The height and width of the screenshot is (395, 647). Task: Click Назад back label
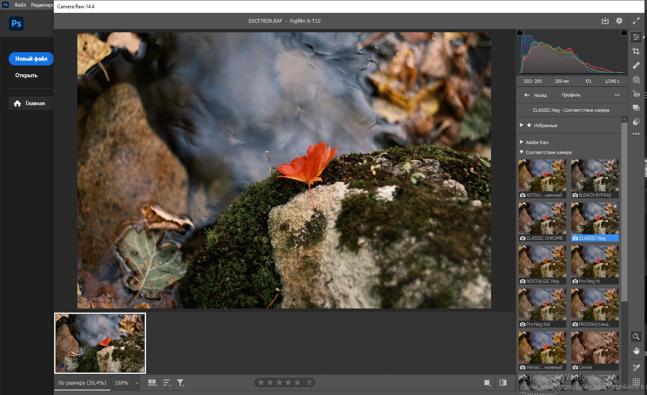(x=540, y=95)
